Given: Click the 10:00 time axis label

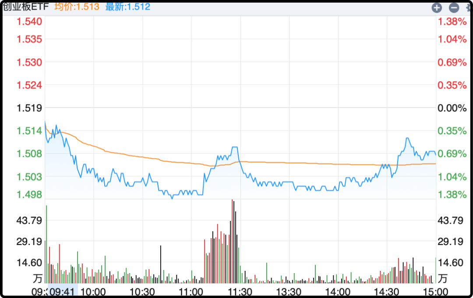Looking at the screenshot, I should [x=94, y=291].
